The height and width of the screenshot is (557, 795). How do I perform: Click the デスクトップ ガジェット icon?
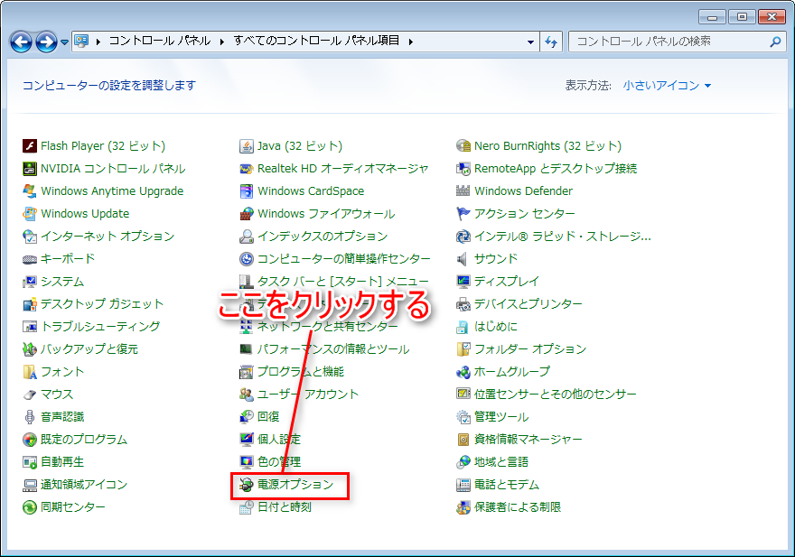[x=30, y=304]
